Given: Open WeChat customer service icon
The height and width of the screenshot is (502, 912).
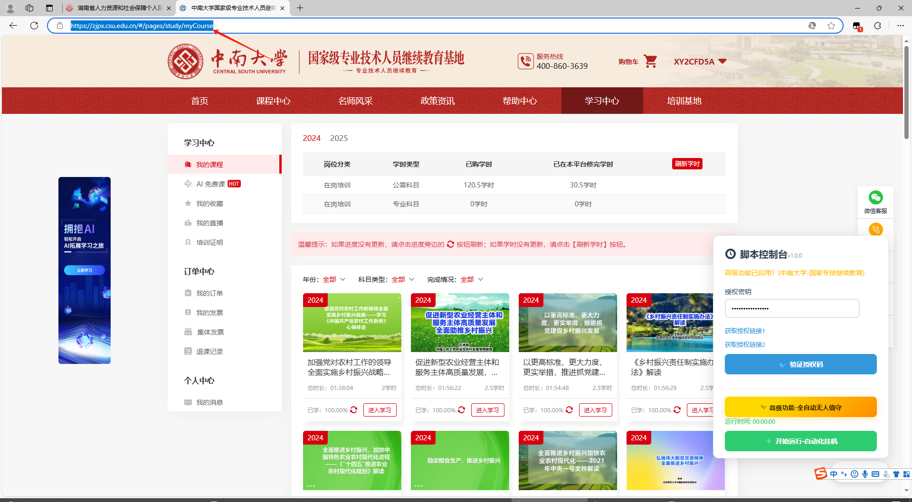Looking at the screenshot, I should coord(875,197).
